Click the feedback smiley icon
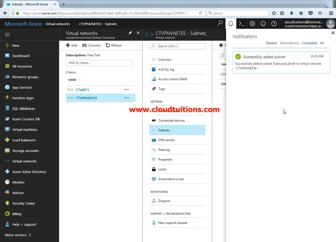 (x=263, y=23)
